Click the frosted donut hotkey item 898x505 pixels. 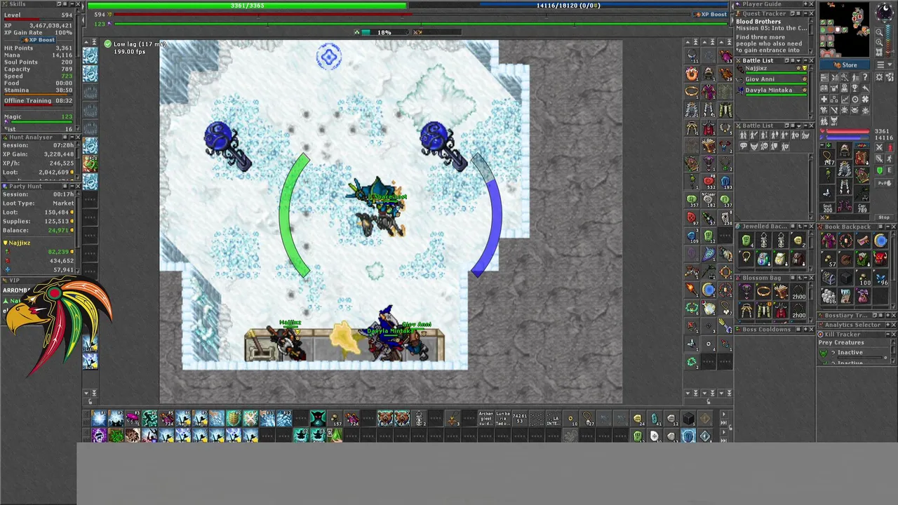[692, 74]
